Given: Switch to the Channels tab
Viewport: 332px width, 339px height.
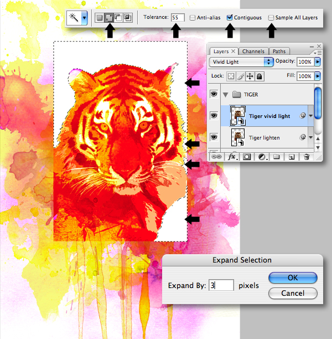Looking at the screenshot, I should tap(253, 52).
